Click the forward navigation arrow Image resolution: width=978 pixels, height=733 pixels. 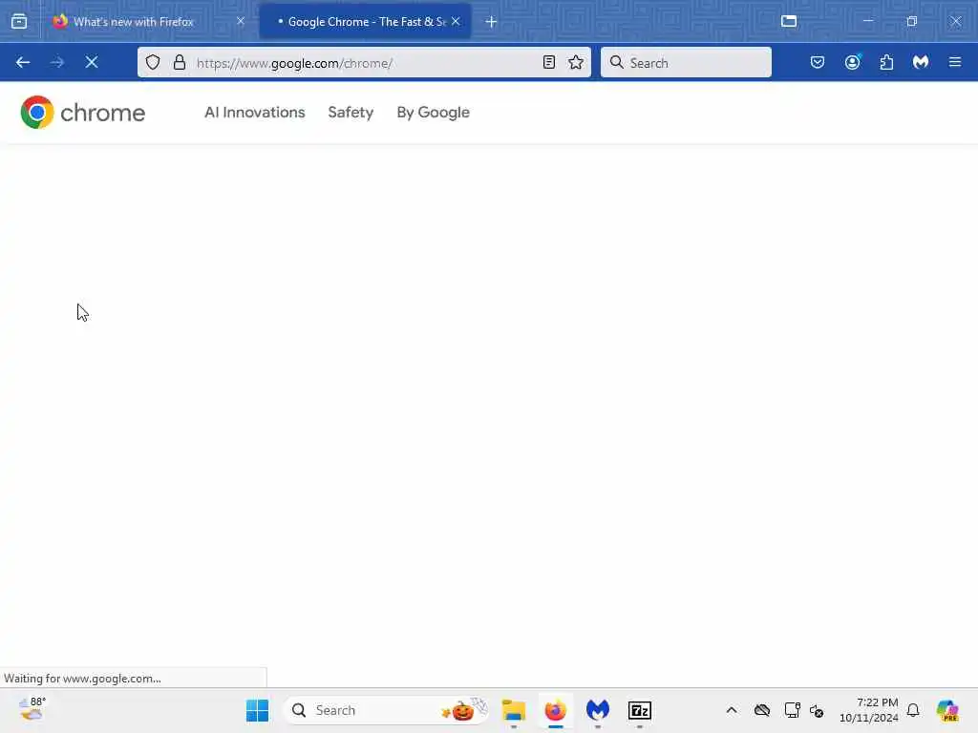point(56,62)
